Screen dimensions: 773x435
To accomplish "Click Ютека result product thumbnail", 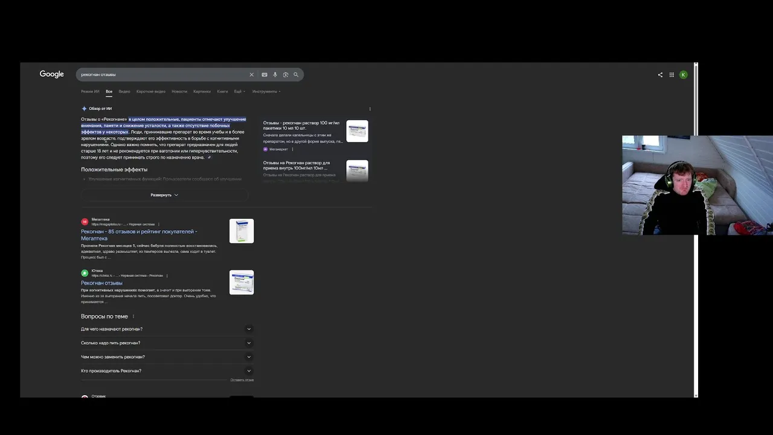I will tap(242, 282).
